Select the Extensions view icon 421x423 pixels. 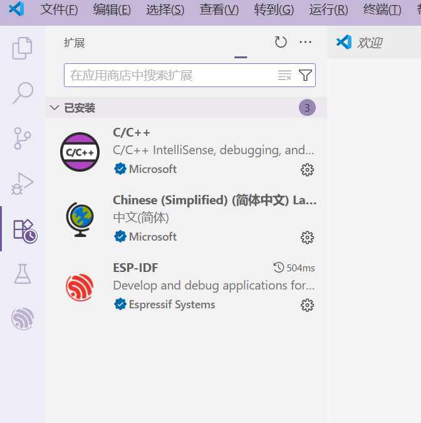tap(25, 231)
